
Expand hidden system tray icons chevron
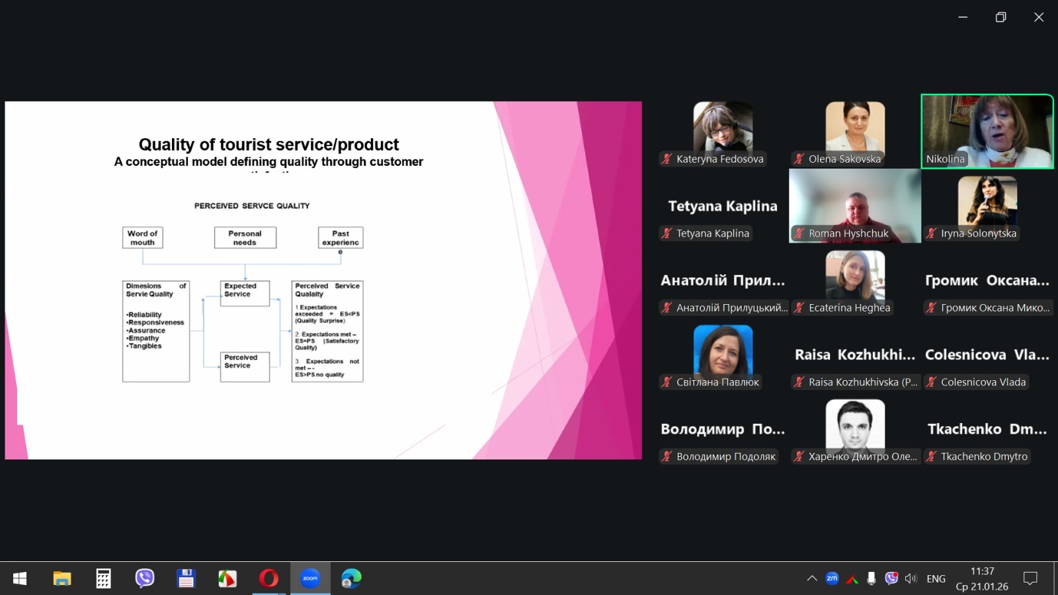click(812, 578)
